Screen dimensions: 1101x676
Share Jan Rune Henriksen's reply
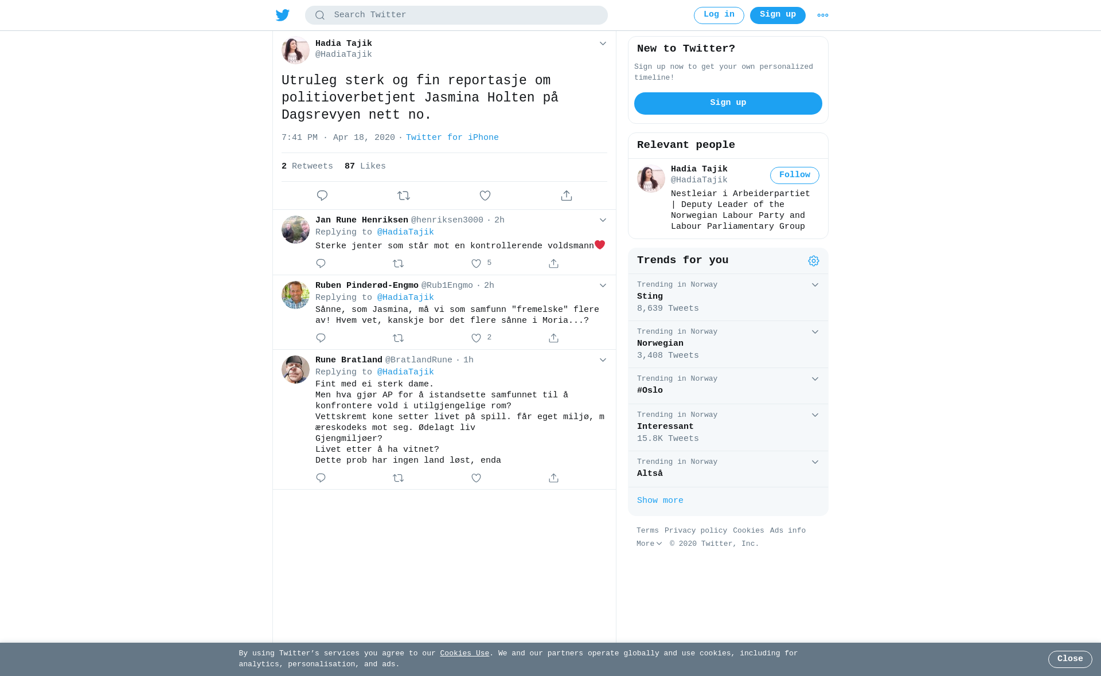[553, 264]
